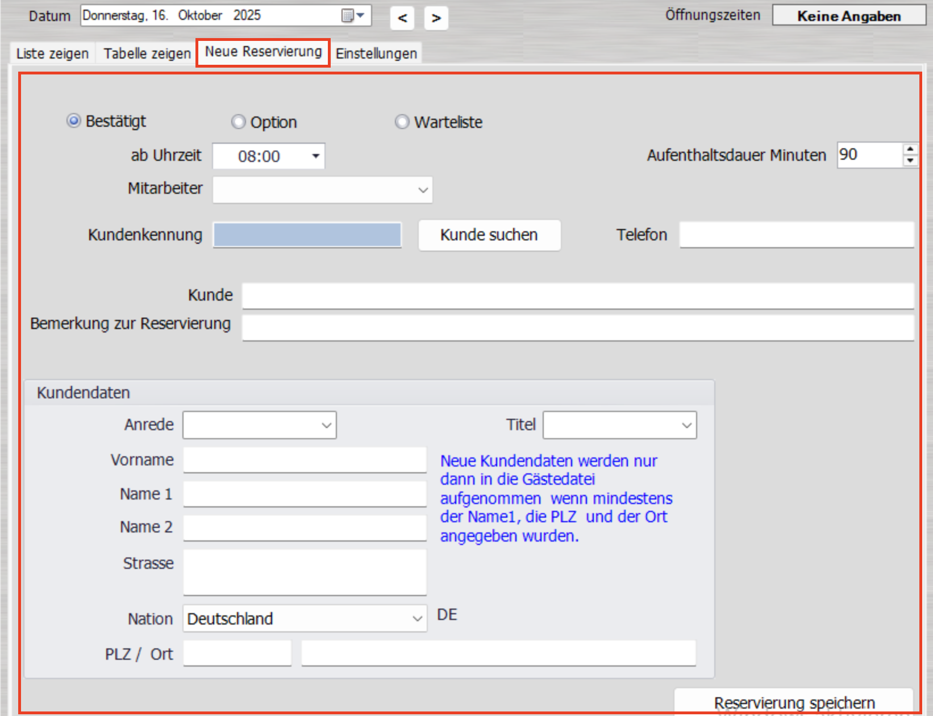Image resolution: width=933 pixels, height=716 pixels.
Task: Expand the Titel dropdown
Action: 686,426
